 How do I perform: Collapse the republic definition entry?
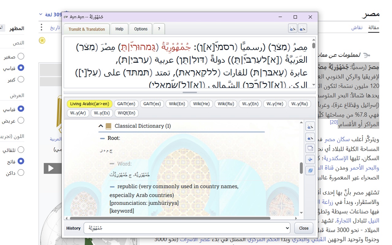tap(112, 187)
